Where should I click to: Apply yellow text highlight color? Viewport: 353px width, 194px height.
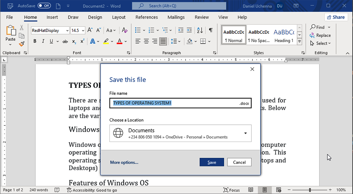[x=106, y=41]
